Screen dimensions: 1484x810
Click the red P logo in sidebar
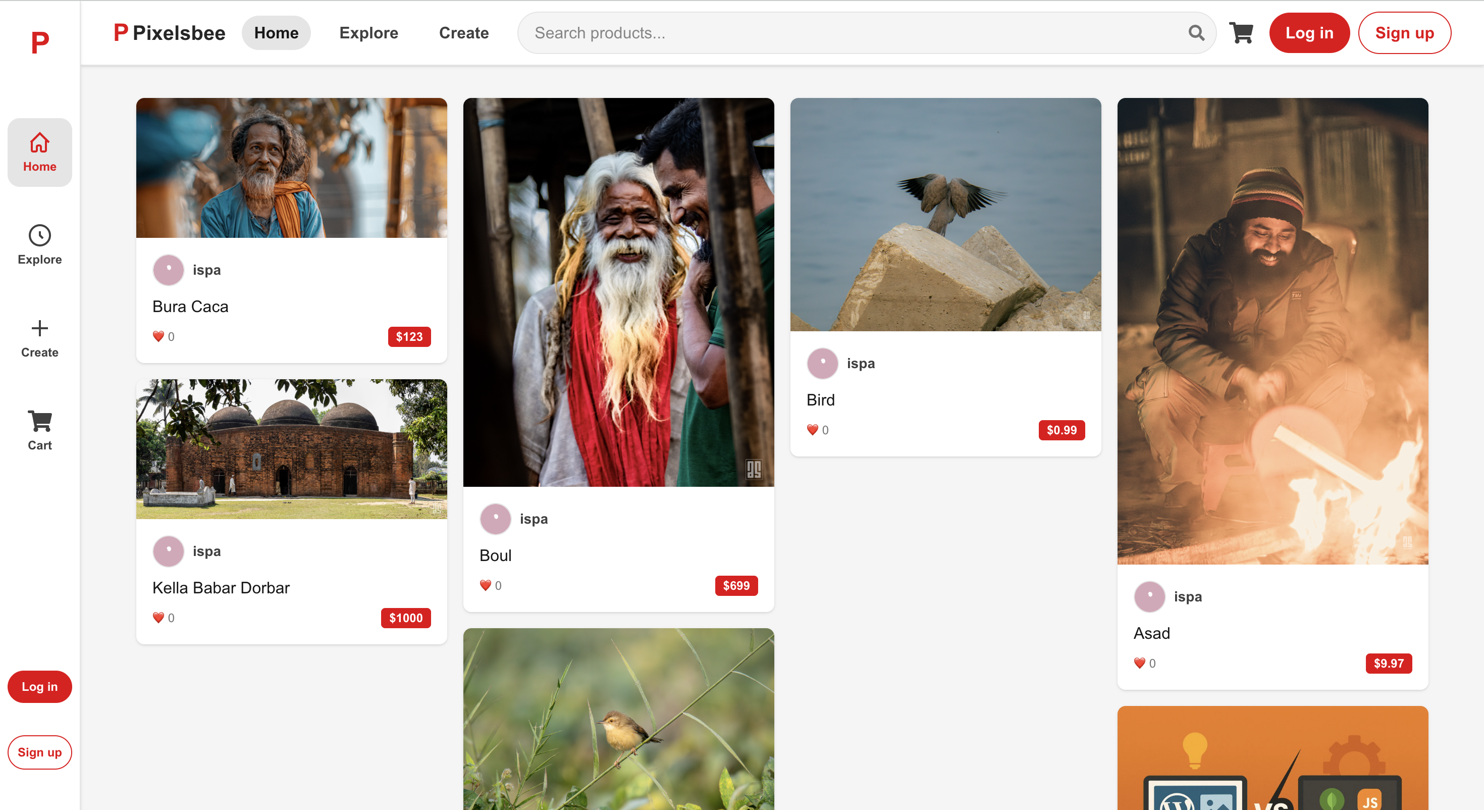(40, 42)
